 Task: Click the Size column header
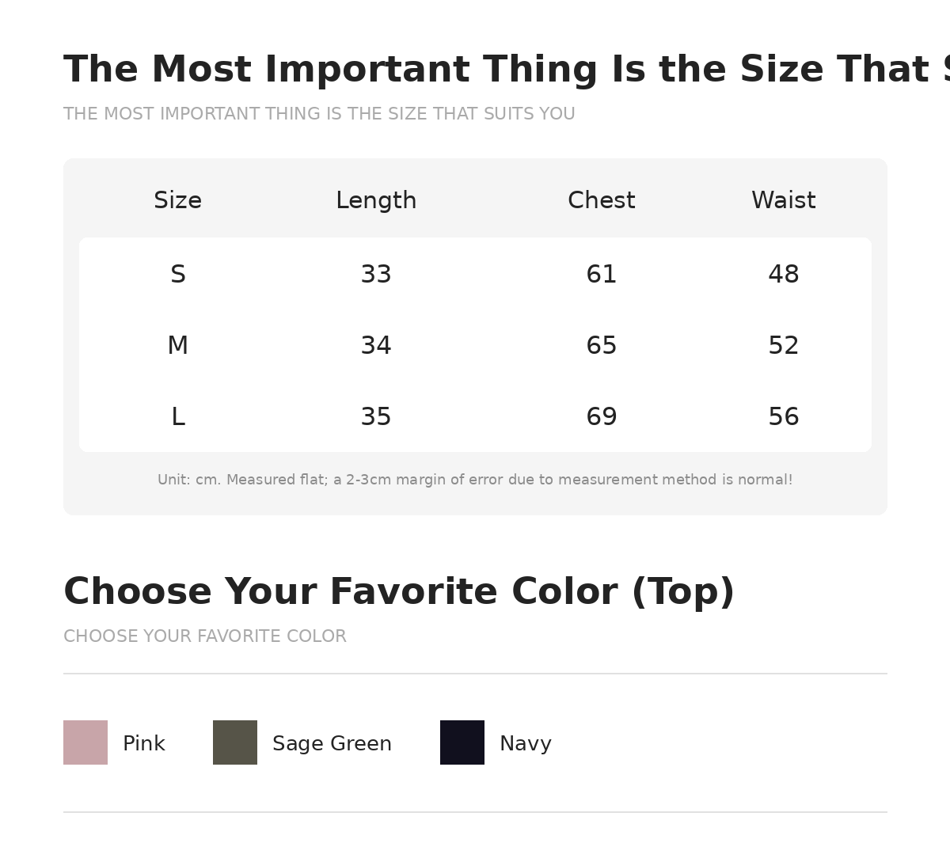tap(177, 201)
